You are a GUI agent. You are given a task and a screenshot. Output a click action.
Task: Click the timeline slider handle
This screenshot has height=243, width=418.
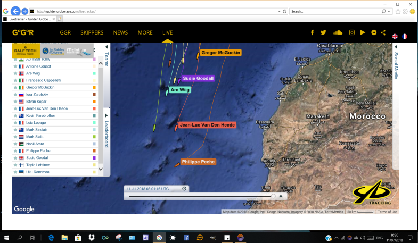pos(274,196)
